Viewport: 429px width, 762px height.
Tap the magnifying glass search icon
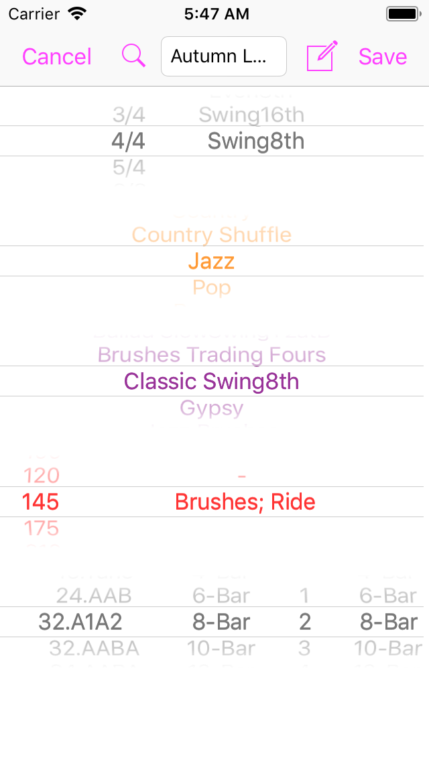[x=133, y=56]
